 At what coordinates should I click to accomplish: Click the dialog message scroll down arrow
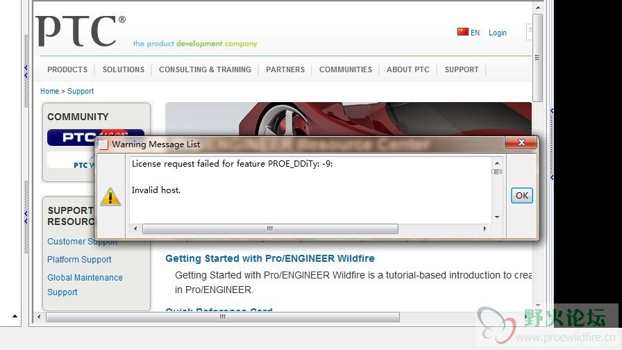(496, 217)
